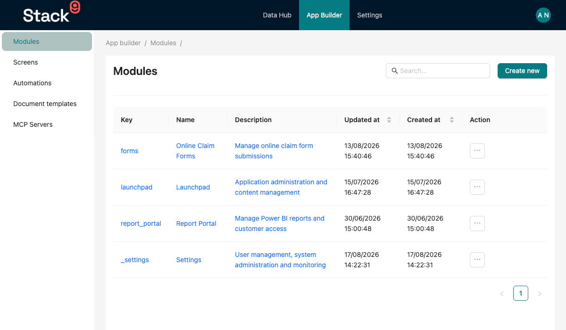This screenshot has height=330, width=566.
Task: Click 'Manage online claim form submissions' description
Action: (x=274, y=151)
